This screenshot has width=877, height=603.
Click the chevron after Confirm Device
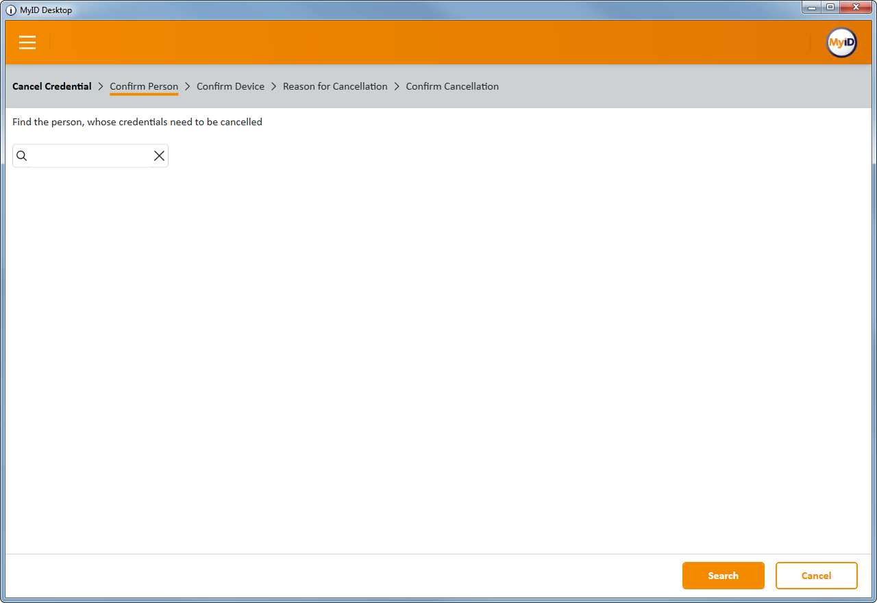(273, 86)
